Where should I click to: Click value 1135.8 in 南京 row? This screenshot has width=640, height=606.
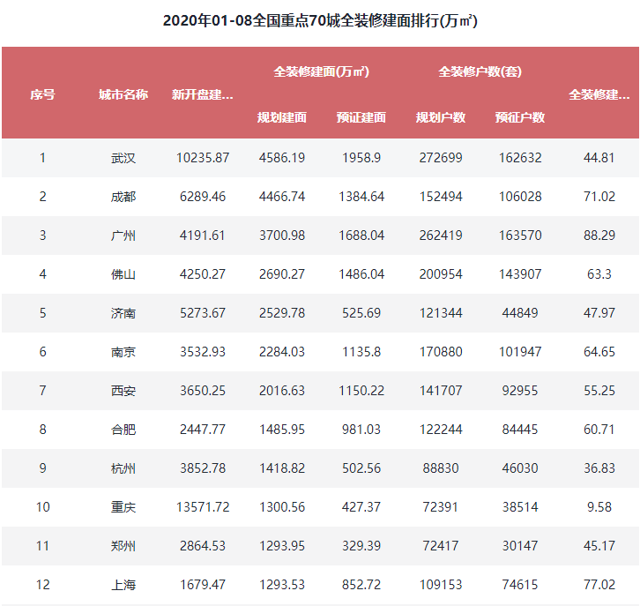click(361, 352)
